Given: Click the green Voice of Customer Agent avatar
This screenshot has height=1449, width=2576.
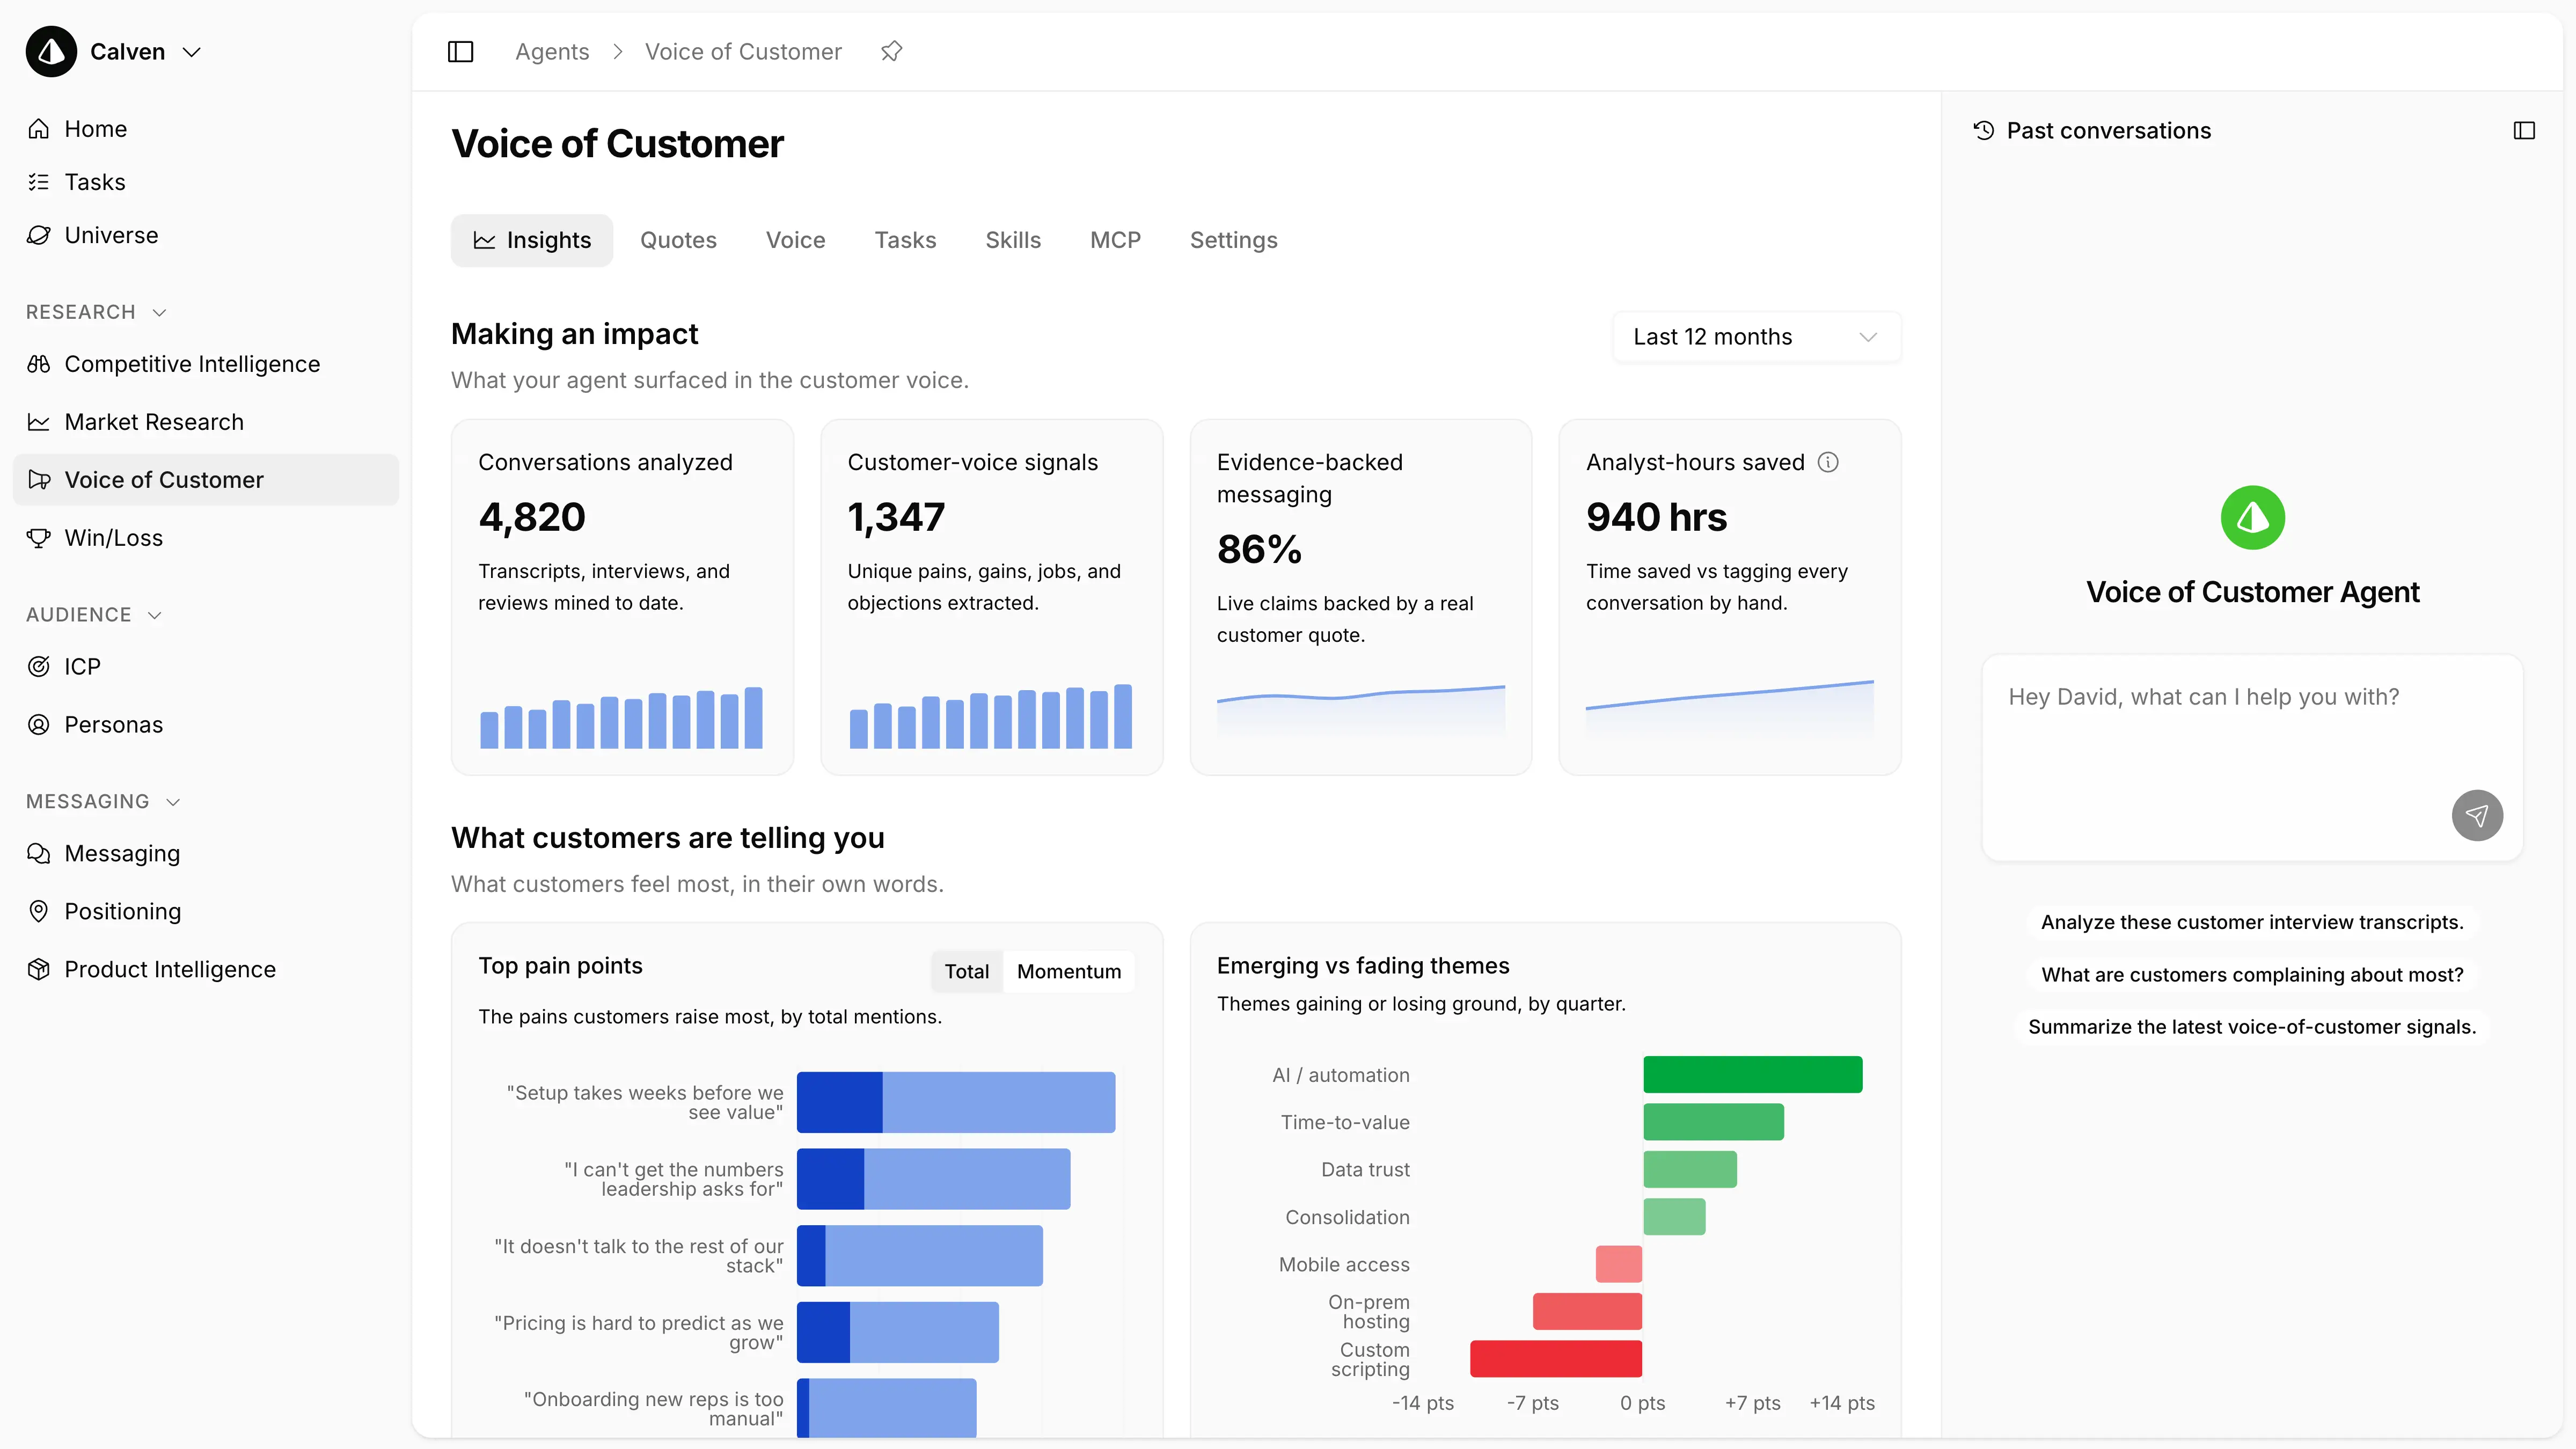Looking at the screenshot, I should click(x=2252, y=518).
